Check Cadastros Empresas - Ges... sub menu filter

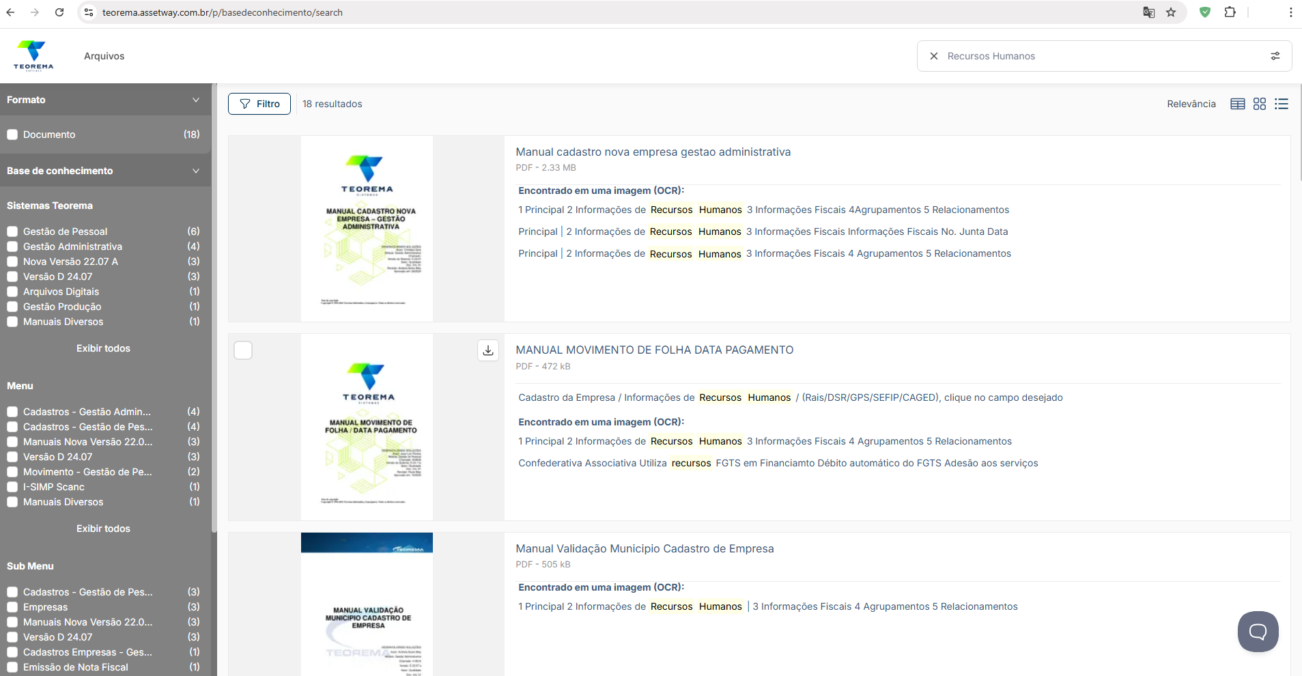12,652
